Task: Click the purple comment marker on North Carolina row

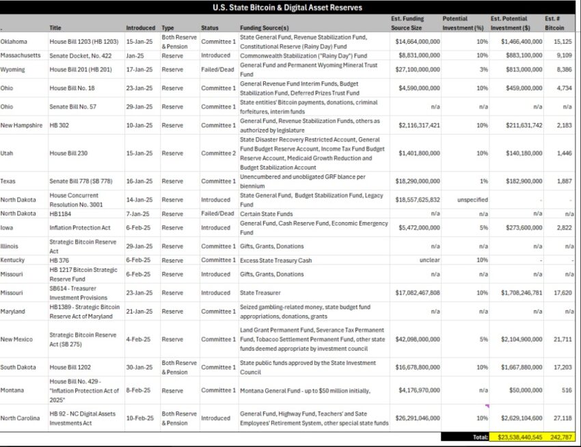Action: point(487,406)
